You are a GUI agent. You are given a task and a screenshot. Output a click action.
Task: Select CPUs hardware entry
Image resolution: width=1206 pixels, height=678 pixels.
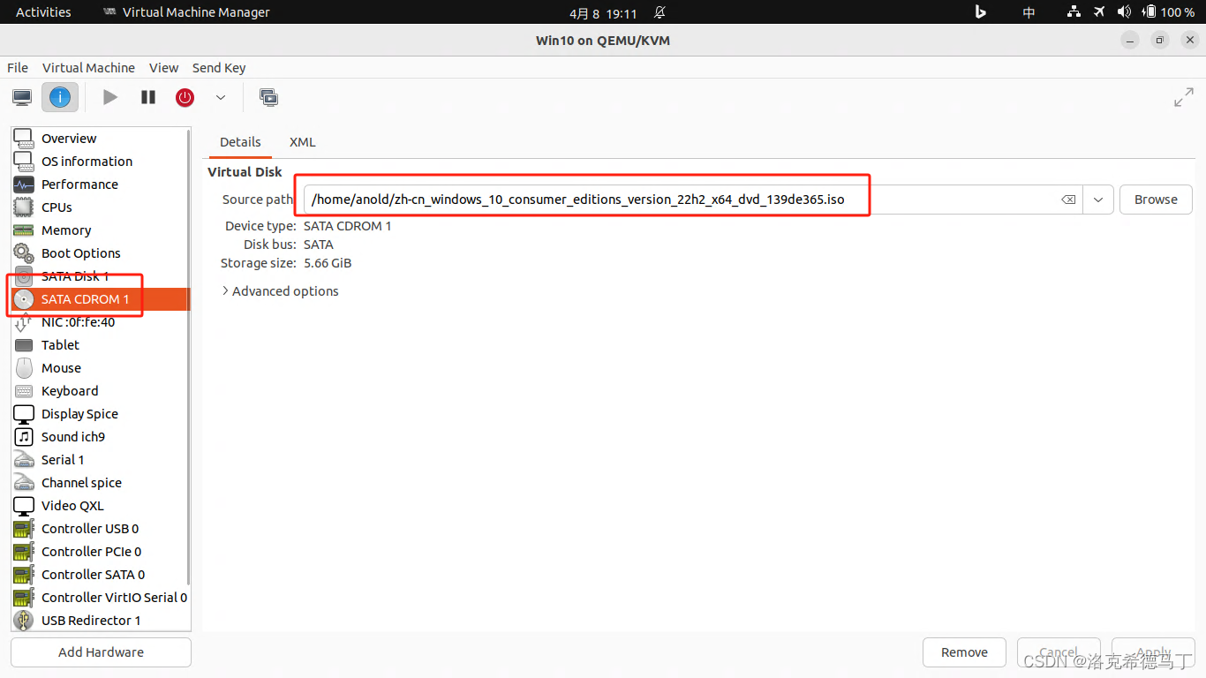(100, 207)
